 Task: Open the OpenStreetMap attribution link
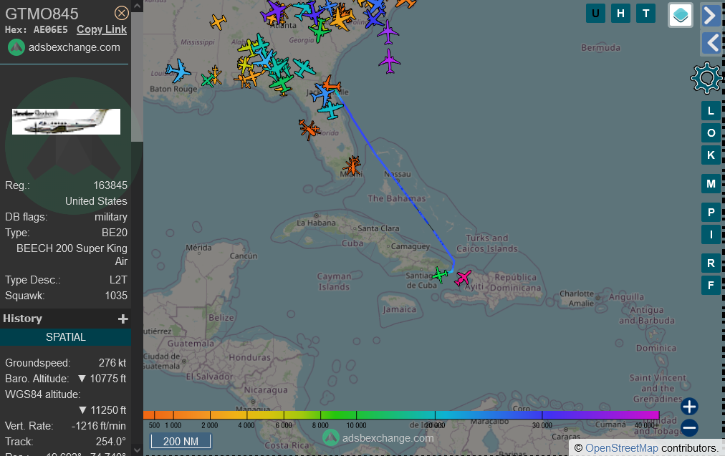621,448
